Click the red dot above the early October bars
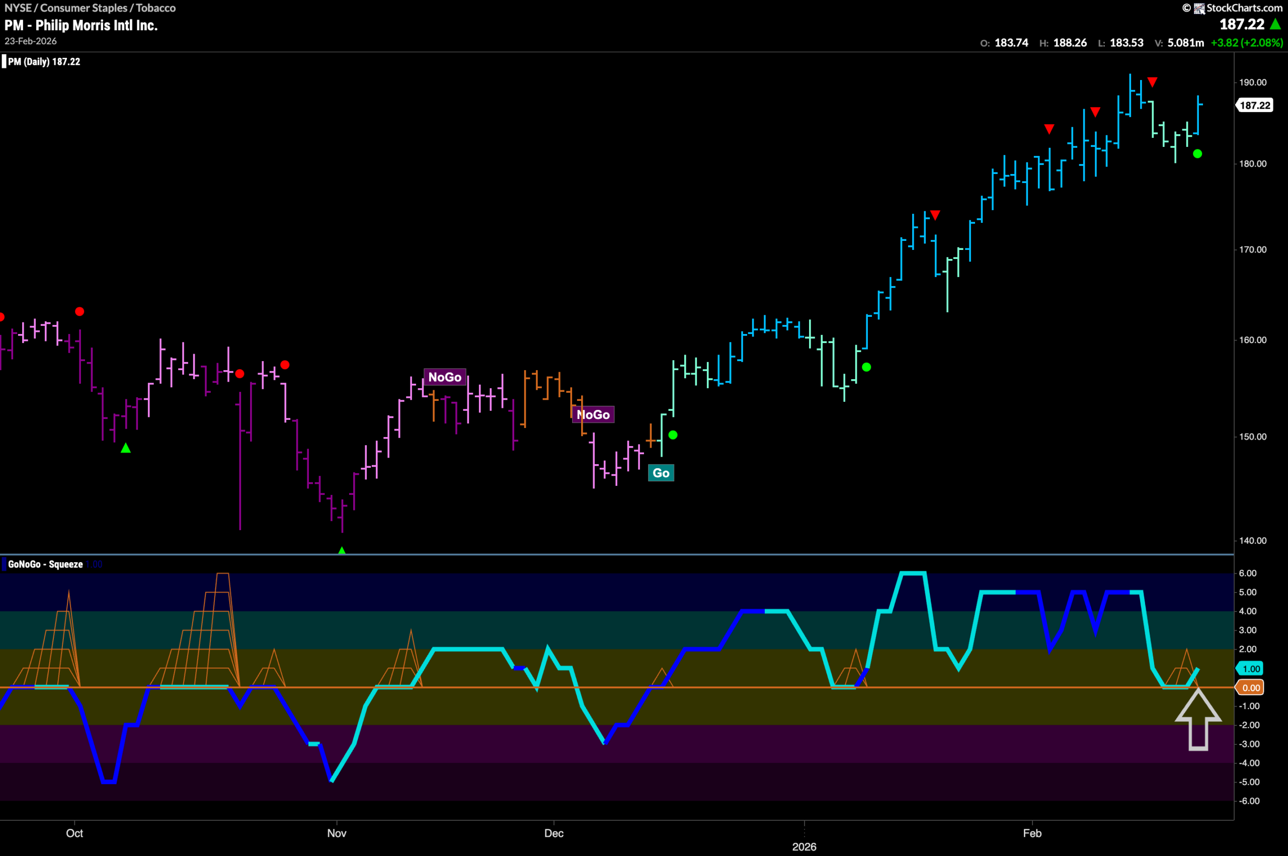The image size is (1288, 856). pos(79,312)
